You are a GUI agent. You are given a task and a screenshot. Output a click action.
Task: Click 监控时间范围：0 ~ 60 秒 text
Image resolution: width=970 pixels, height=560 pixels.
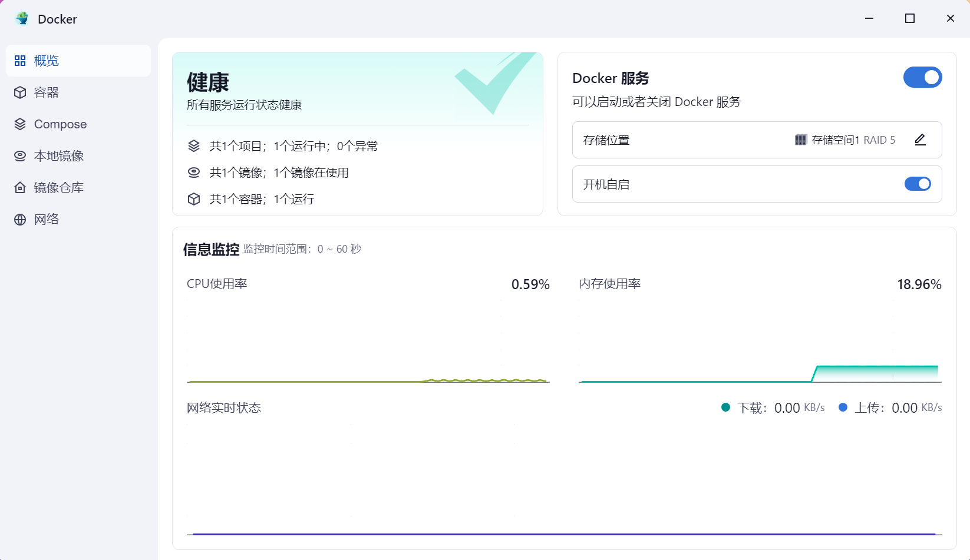[x=302, y=249]
